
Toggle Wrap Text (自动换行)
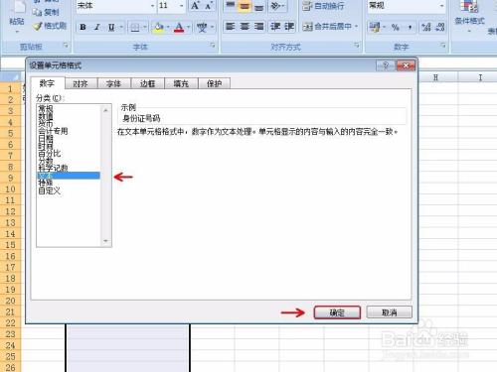(324, 6)
